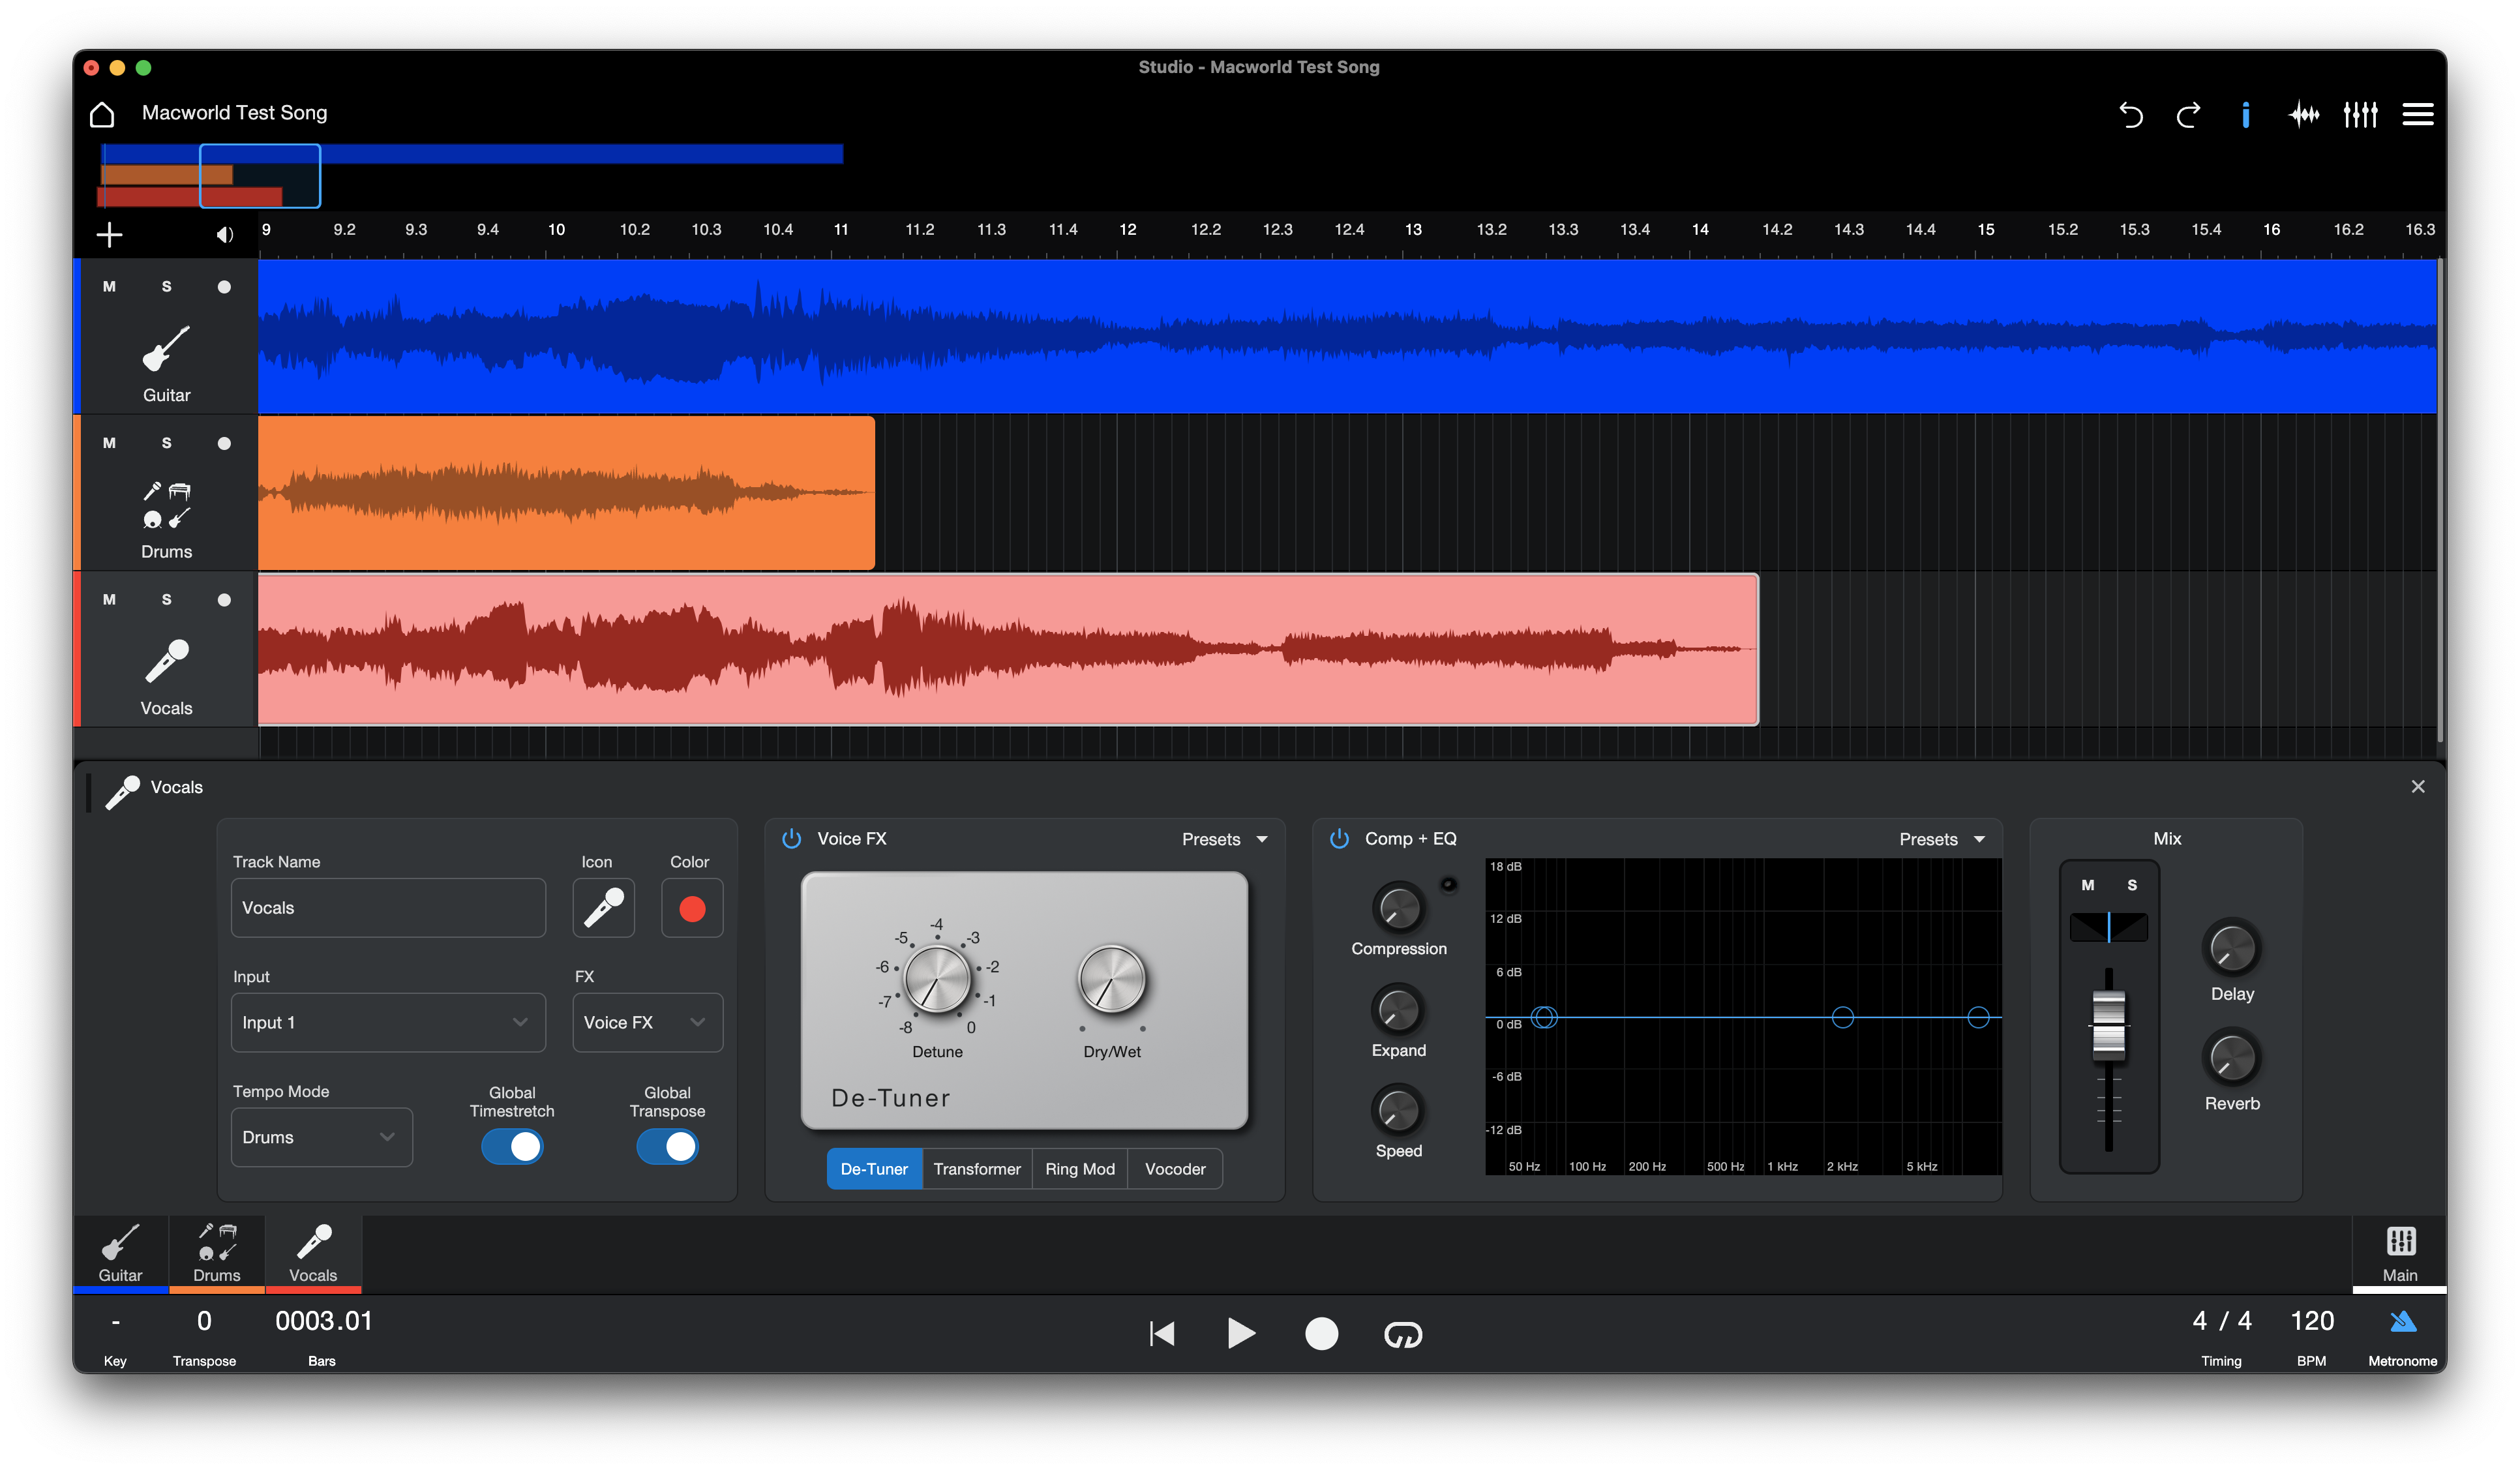
Task: Select the Ring Mod tab
Action: pyautogui.click(x=1079, y=1169)
